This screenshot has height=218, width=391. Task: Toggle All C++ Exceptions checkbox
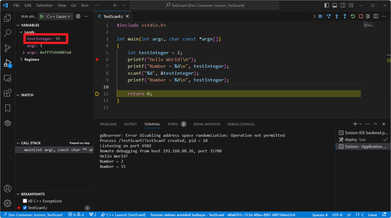[x=25, y=201]
